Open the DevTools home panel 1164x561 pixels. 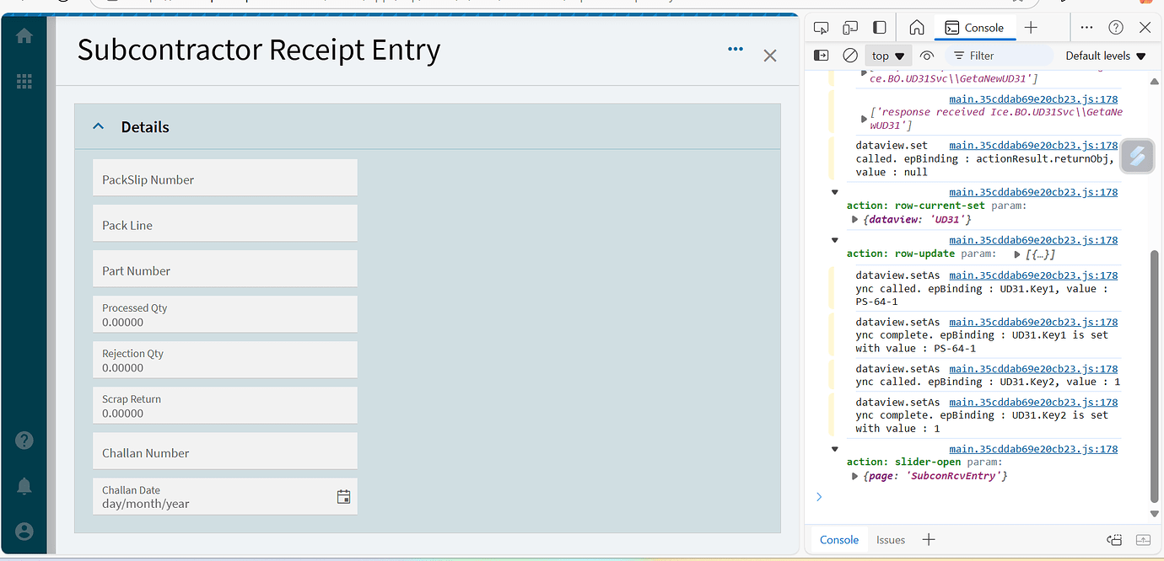pos(916,27)
